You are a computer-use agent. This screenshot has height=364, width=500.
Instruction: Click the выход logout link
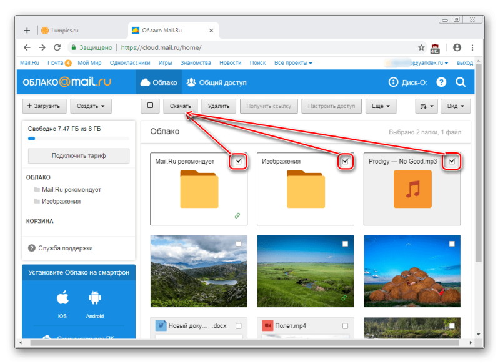click(x=465, y=63)
